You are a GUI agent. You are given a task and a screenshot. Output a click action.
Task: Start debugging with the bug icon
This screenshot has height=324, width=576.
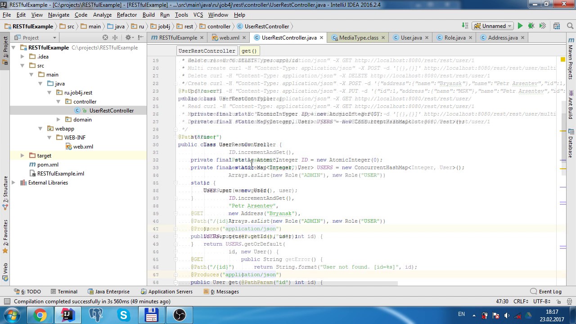[531, 26]
